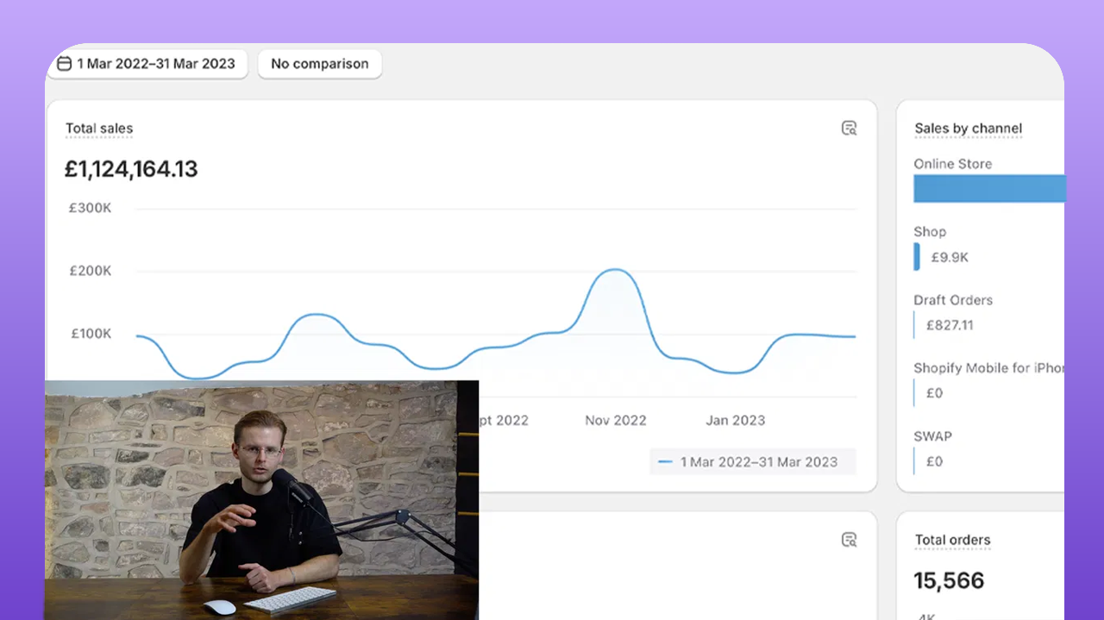
Task: Click the calendar icon in date range button
Action: (64, 64)
